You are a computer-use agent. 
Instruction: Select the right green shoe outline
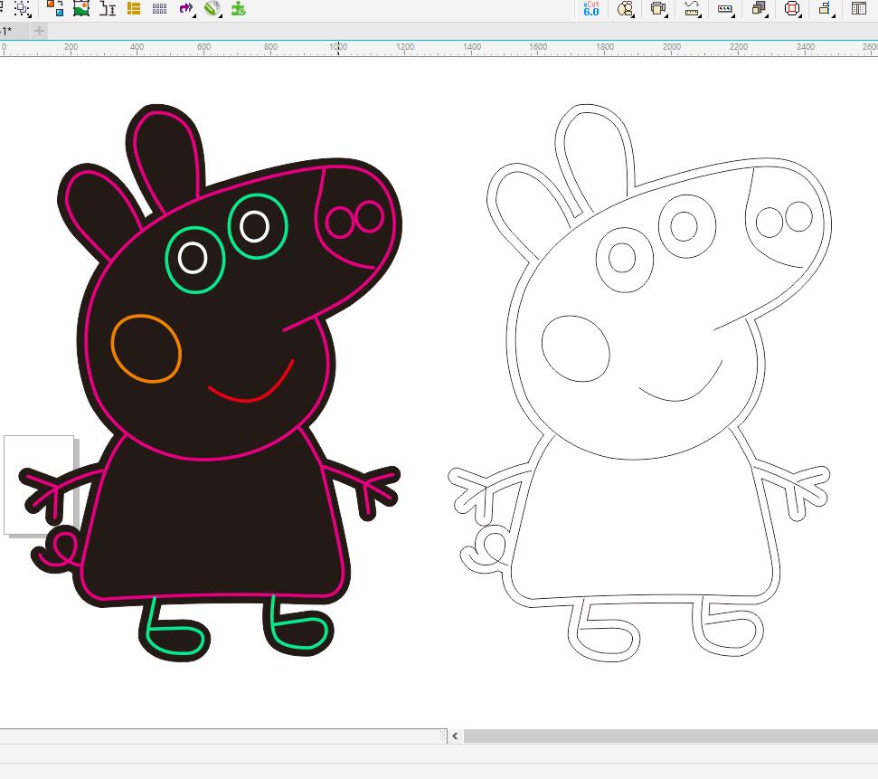298,623
